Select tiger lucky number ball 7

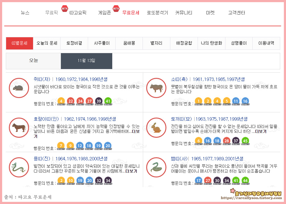coord(61,146)
